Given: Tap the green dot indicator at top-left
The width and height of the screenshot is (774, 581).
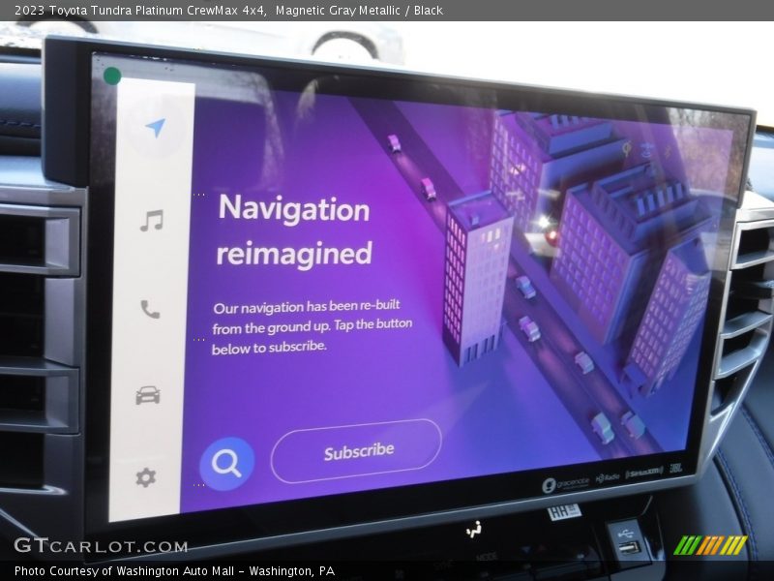Looking at the screenshot, I should (x=112, y=76).
